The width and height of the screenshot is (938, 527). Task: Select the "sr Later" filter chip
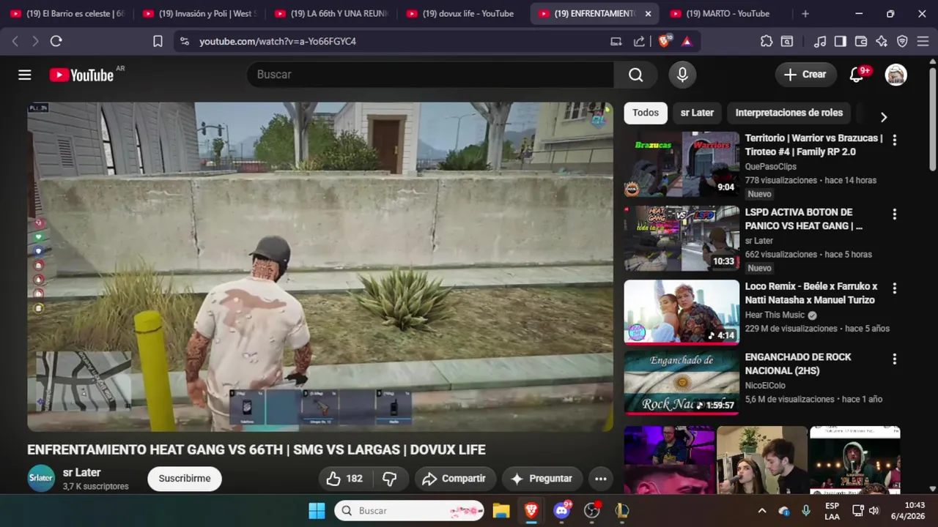pyautogui.click(x=697, y=113)
